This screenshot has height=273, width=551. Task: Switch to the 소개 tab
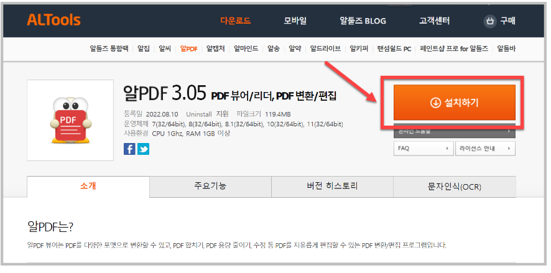[88, 186]
